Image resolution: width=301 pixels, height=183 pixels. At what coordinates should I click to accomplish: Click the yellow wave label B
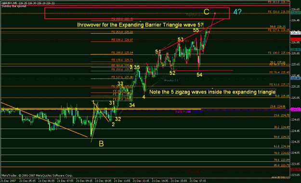coord(101,144)
